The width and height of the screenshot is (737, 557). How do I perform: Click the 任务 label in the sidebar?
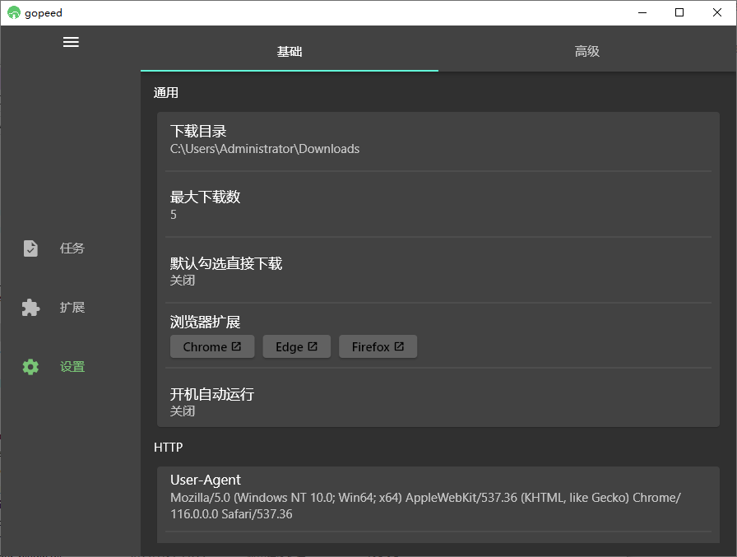tap(71, 248)
